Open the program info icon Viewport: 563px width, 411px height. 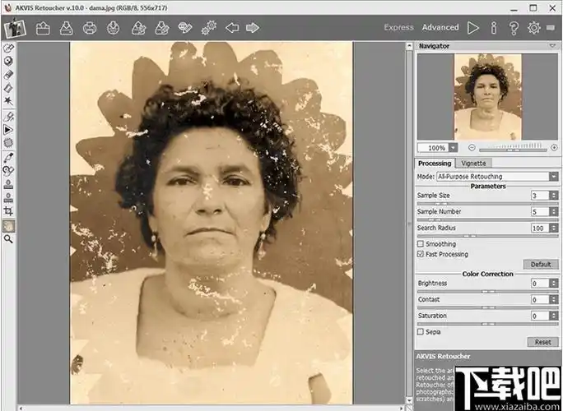(x=494, y=28)
